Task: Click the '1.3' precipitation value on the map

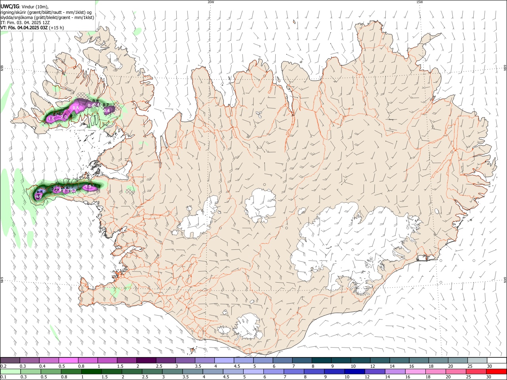Action: (x=88, y=186)
